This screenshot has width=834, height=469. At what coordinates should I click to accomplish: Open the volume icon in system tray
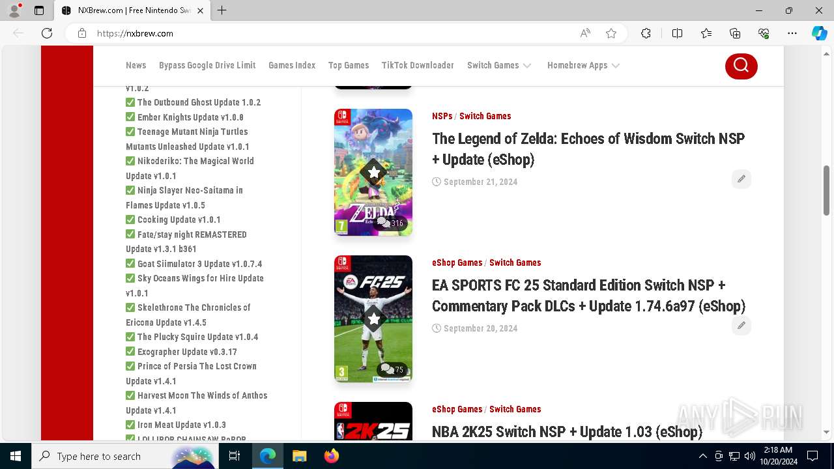(749, 456)
